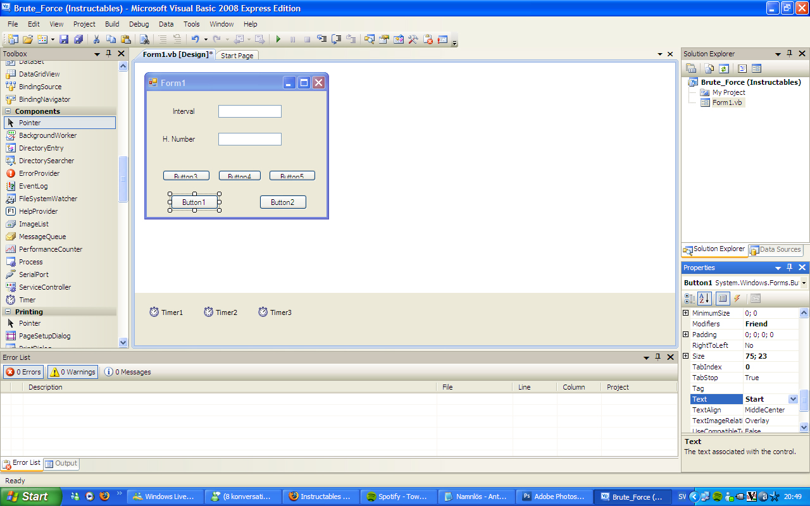
Task: Select the Timer3 component in the tray
Action: point(275,312)
